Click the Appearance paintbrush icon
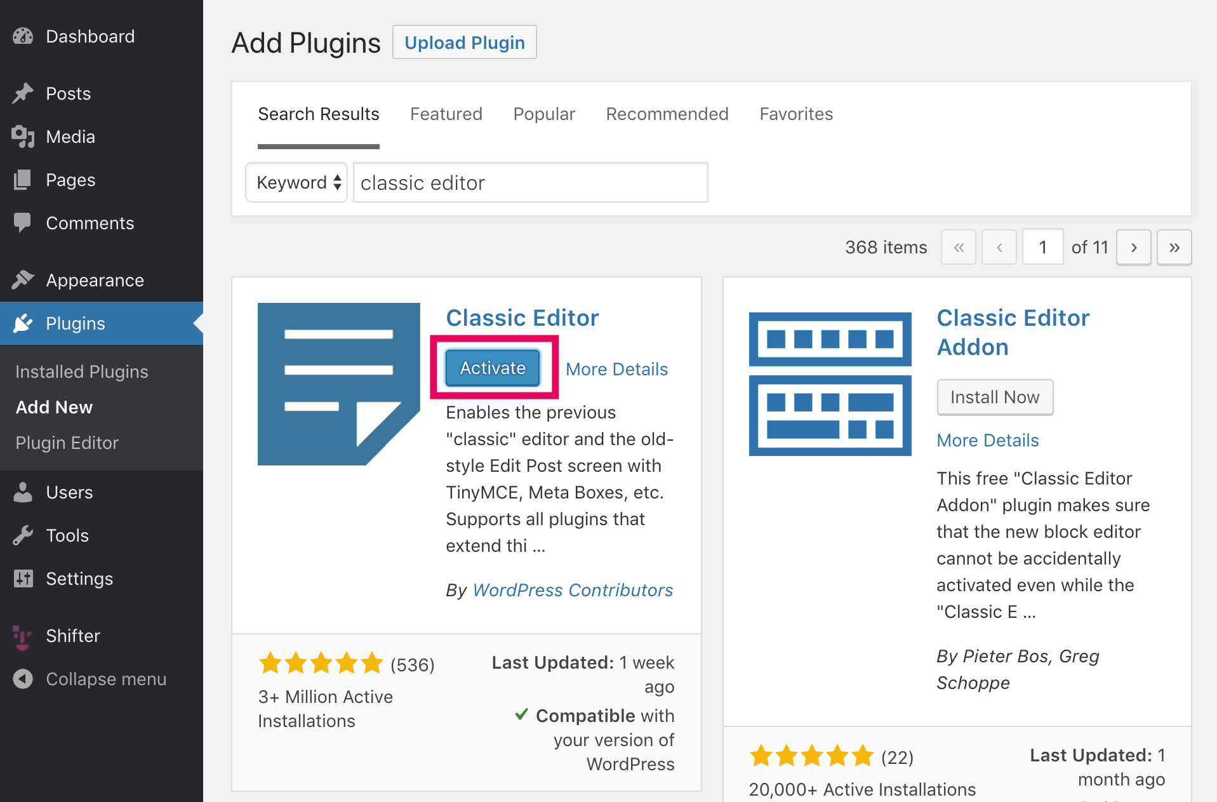 point(23,280)
